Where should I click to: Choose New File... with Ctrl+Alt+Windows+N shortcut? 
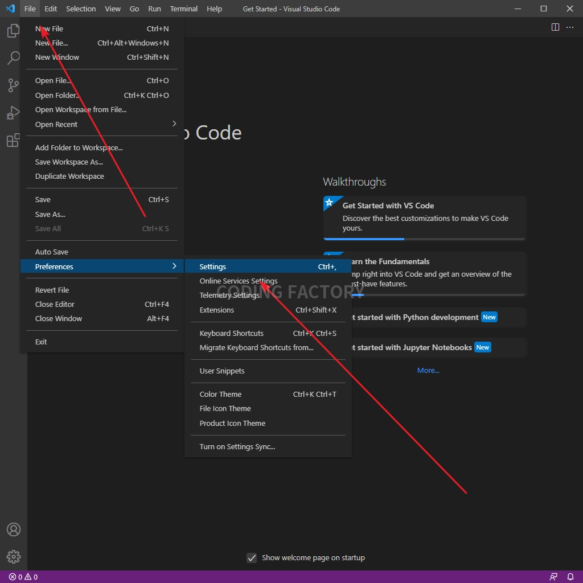tap(102, 43)
